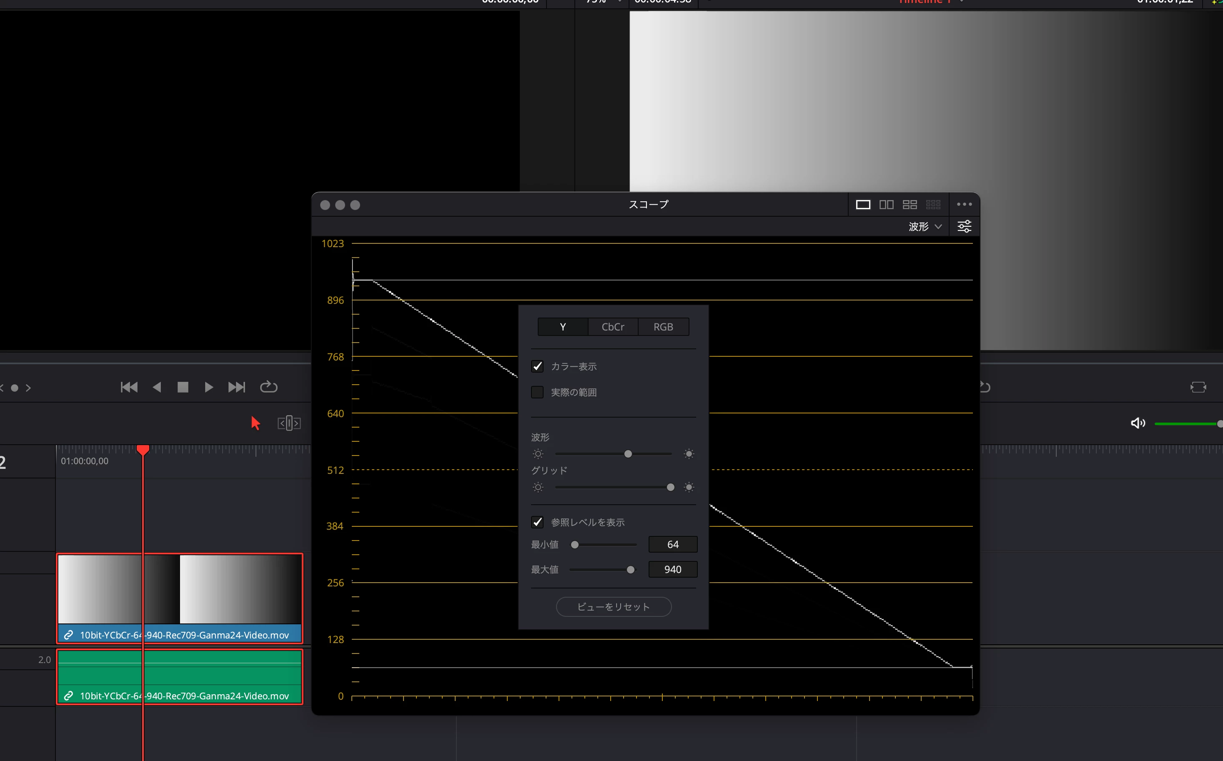Mute audio using the speaker icon

[1138, 423]
